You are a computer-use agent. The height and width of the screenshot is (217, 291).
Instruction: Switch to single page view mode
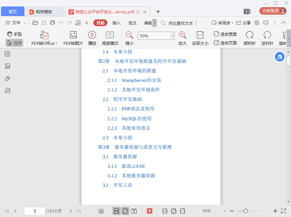point(125,211)
